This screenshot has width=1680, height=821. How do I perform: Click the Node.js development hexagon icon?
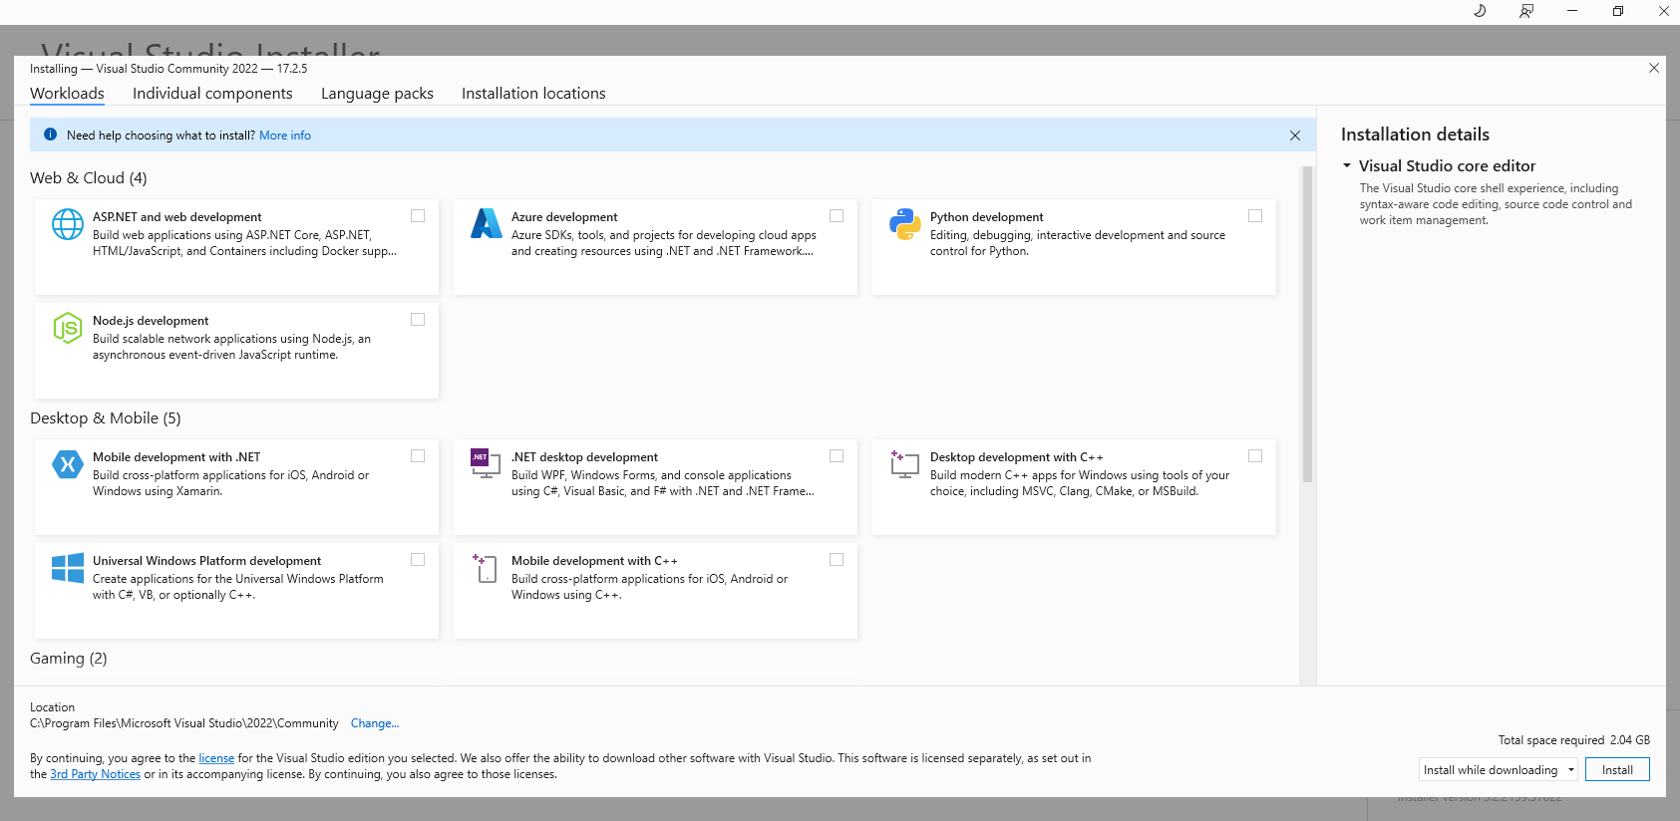tap(68, 328)
